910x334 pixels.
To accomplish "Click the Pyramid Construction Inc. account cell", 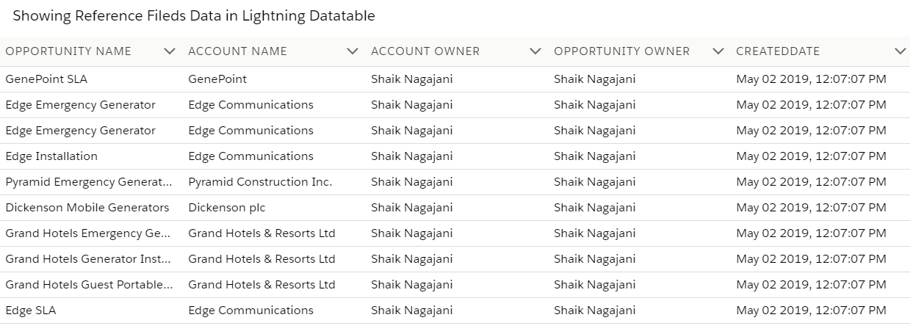I will pyautogui.click(x=260, y=182).
